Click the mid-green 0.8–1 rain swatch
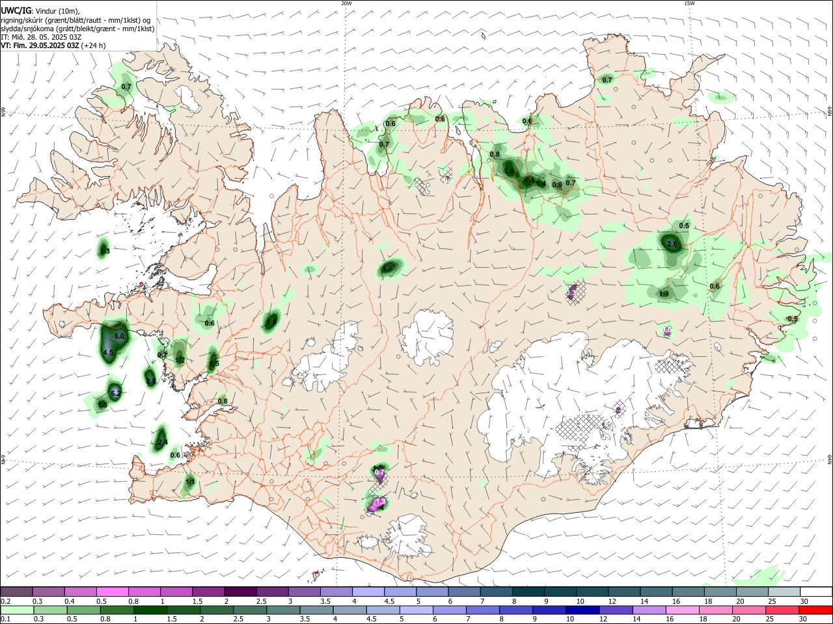 coord(117,610)
